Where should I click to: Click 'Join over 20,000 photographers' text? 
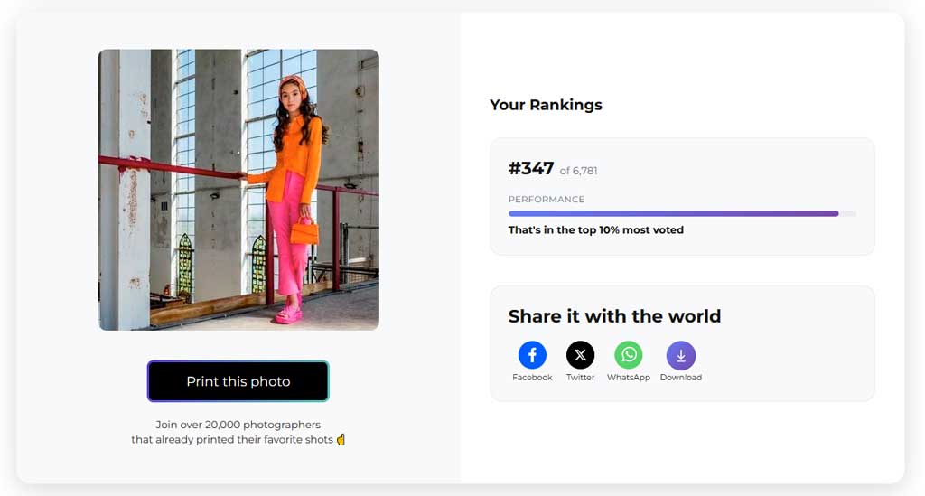pos(238,425)
